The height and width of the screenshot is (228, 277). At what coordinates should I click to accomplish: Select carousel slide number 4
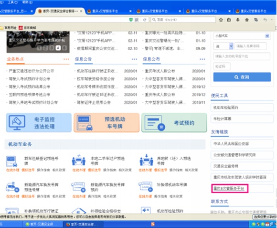tap(58, 48)
